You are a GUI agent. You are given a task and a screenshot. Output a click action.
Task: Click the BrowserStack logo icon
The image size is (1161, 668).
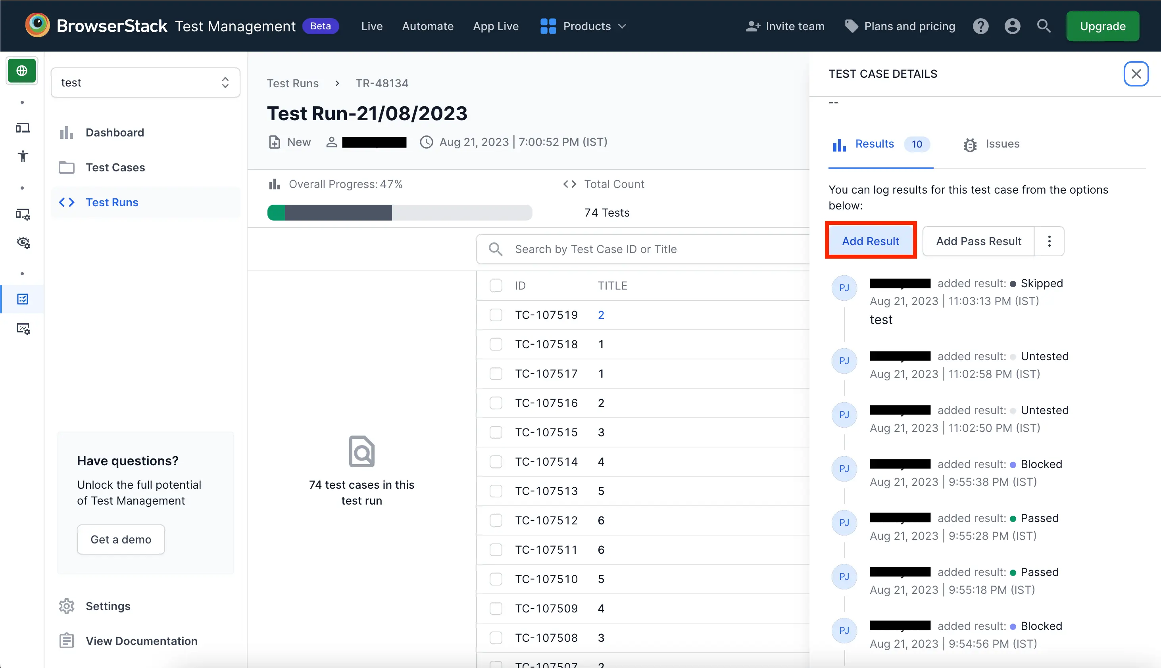click(37, 25)
